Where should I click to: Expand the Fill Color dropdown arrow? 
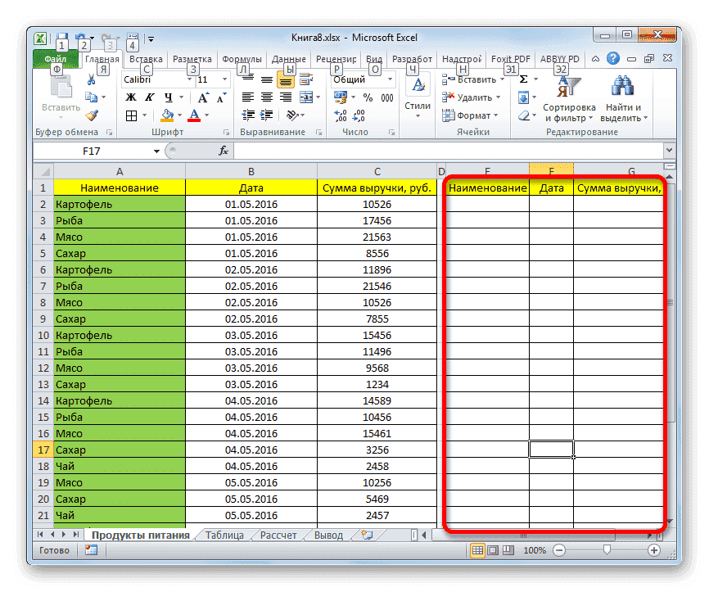(x=179, y=116)
